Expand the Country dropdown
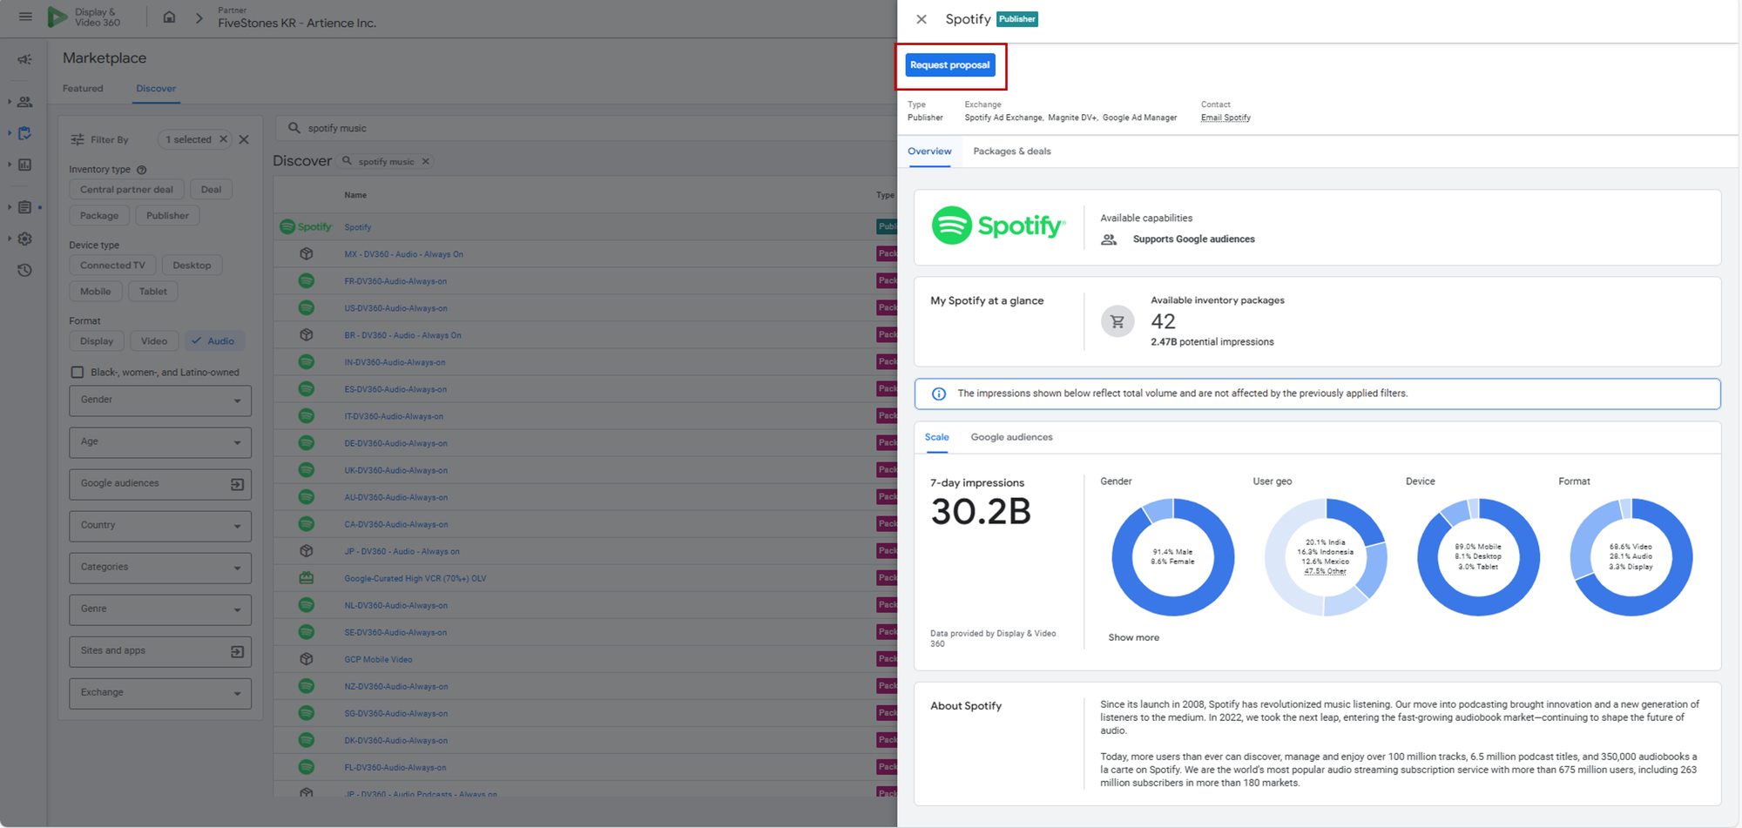Viewport: 1742px width, 828px height. 160,526
